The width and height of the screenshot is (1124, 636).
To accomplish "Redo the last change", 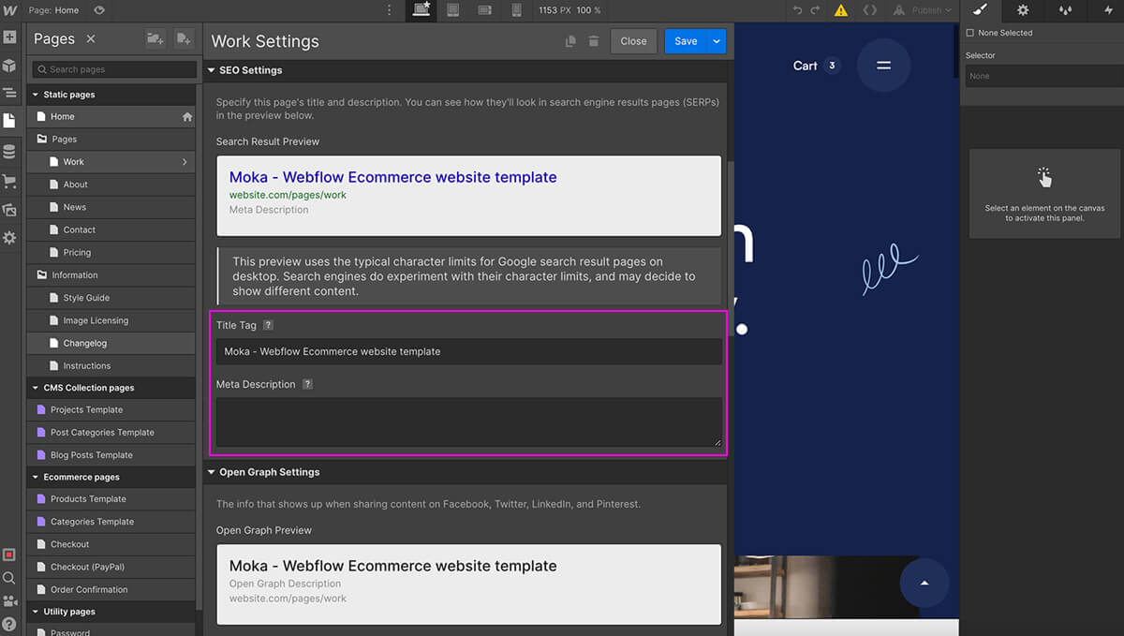I will point(816,10).
